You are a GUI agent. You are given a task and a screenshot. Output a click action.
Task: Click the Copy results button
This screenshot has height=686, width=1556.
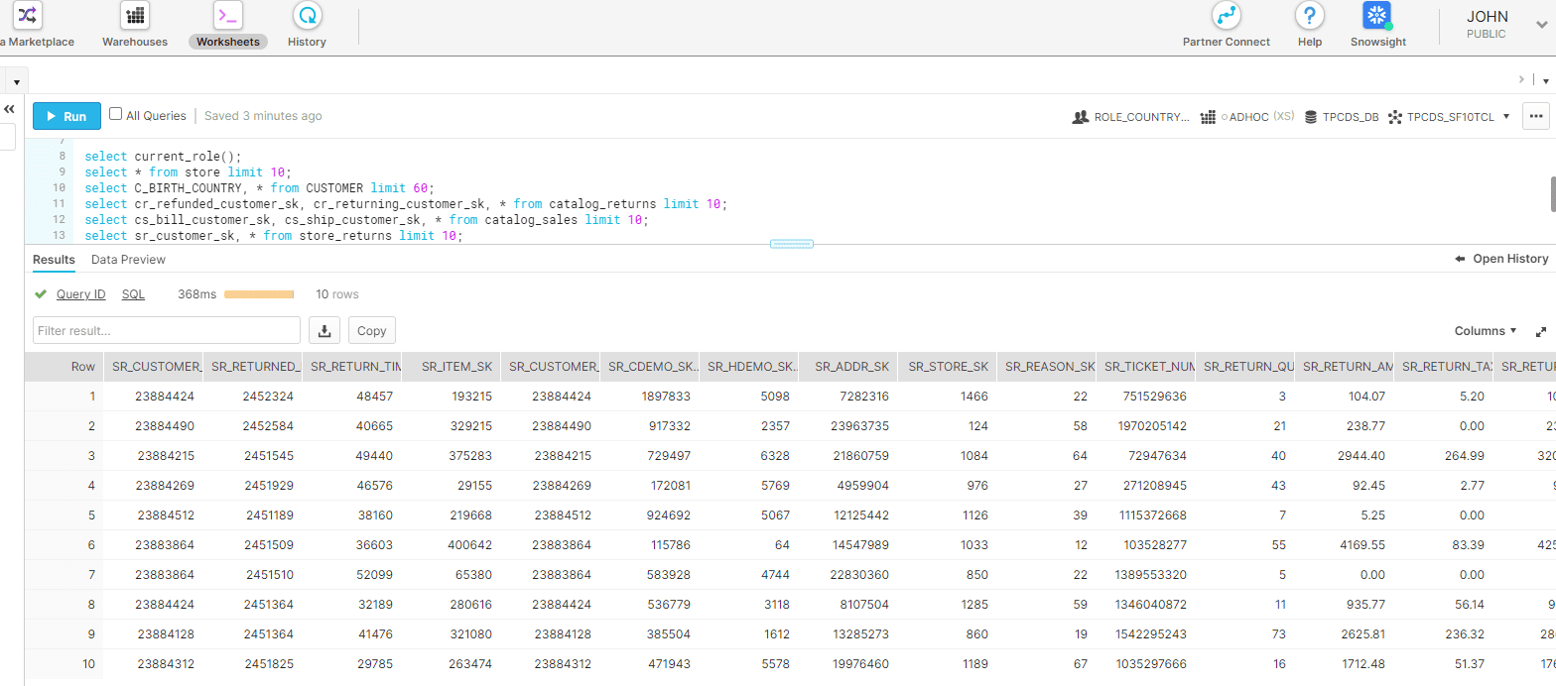[371, 330]
